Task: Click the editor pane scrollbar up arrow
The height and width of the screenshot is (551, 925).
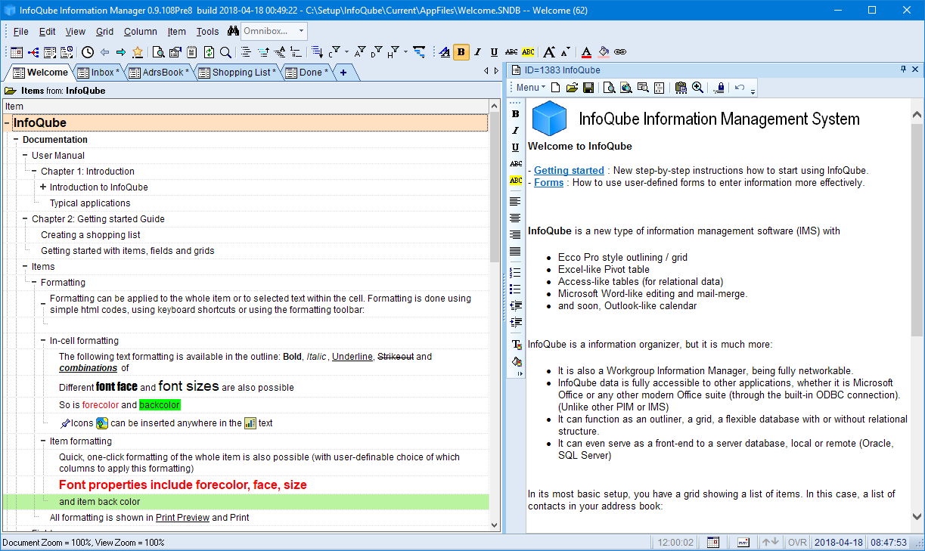Action: tap(917, 116)
